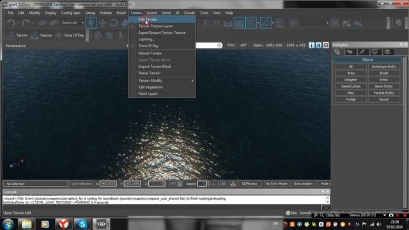Activate the Move tool cross-arrows icon
Viewport: 409px width, 230px height.
[x=102, y=23]
